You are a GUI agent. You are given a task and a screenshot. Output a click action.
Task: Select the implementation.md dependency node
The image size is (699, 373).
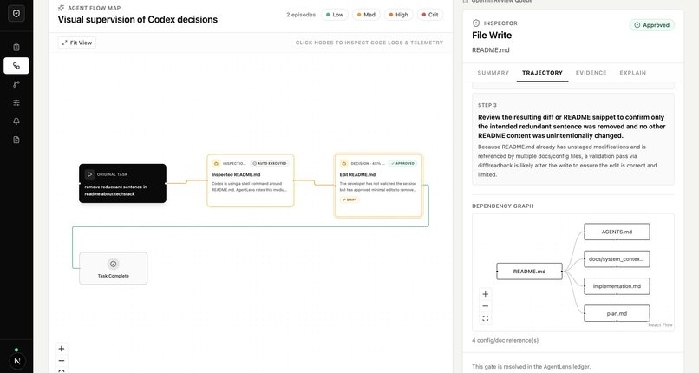point(617,286)
